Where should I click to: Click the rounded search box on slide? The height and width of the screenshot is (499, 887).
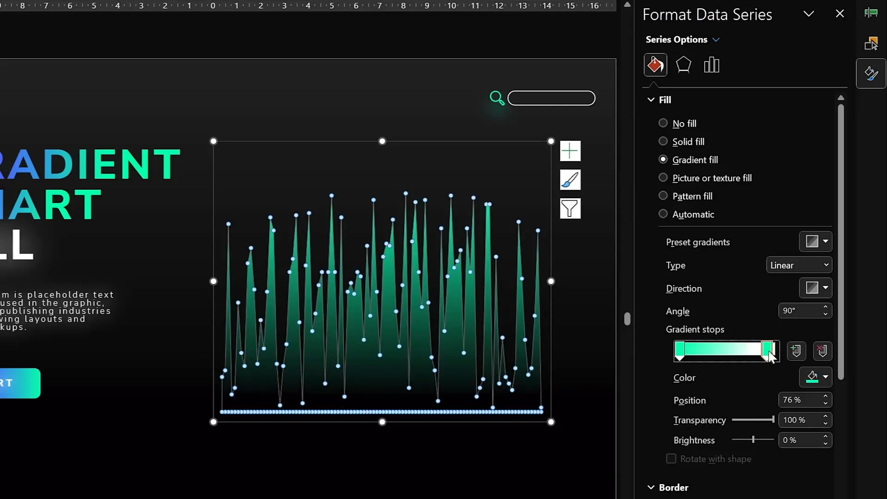(x=551, y=98)
